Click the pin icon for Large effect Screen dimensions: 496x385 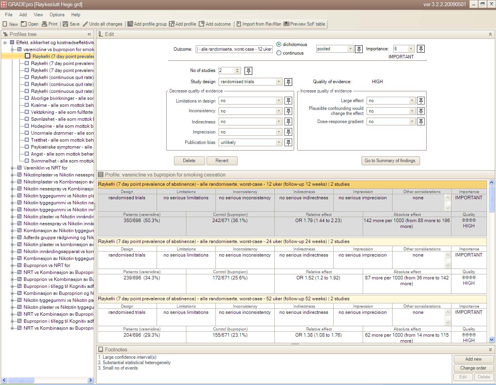(421, 101)
